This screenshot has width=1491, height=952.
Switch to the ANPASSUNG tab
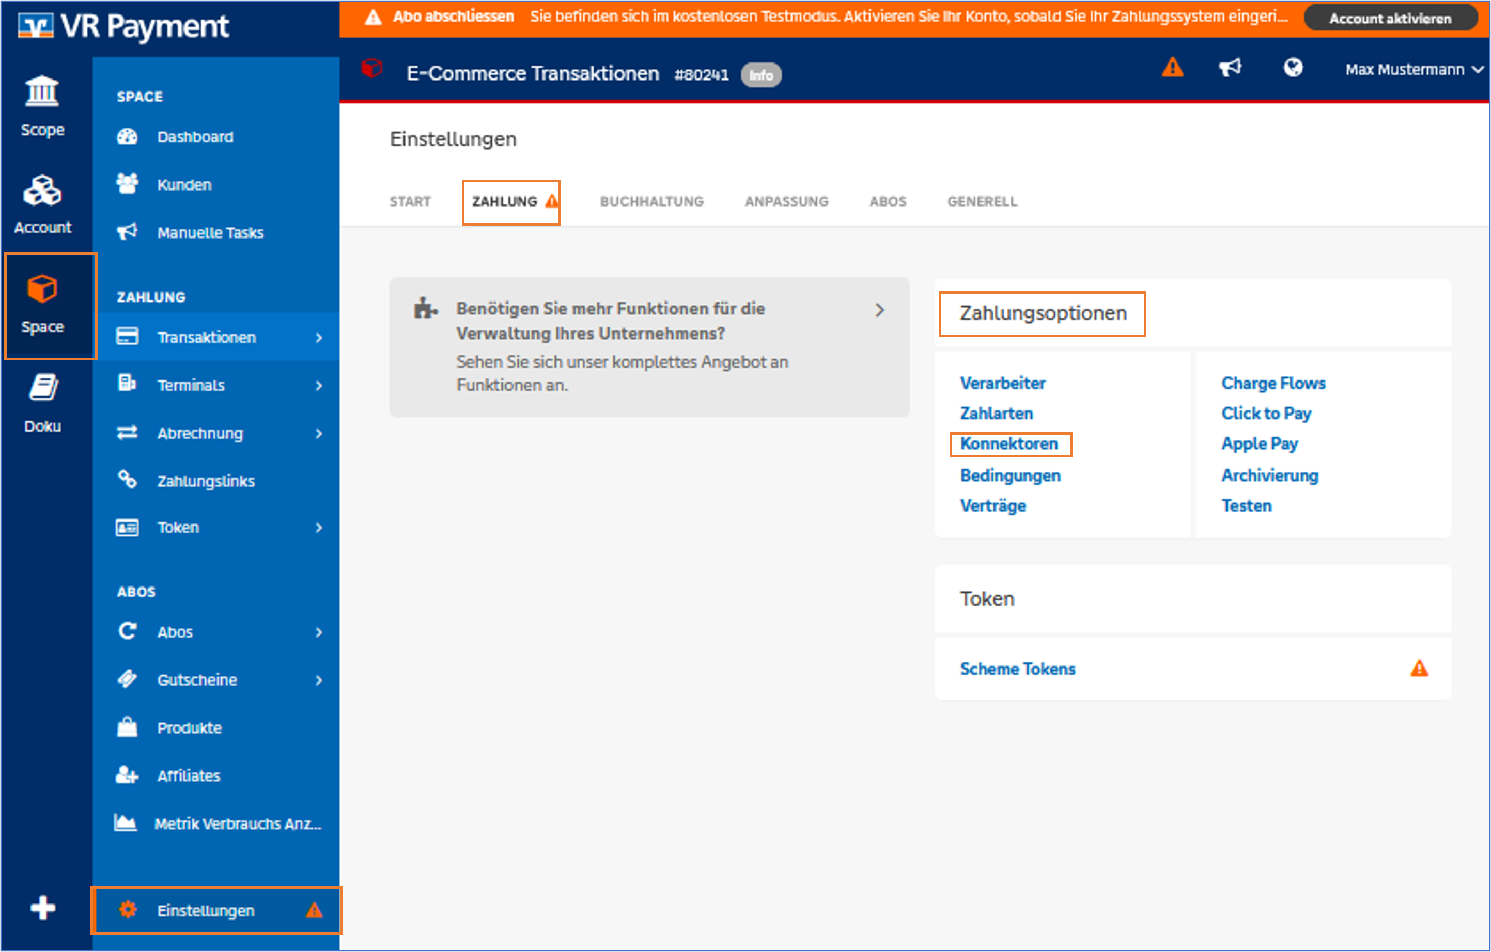(x=786, y=201)
